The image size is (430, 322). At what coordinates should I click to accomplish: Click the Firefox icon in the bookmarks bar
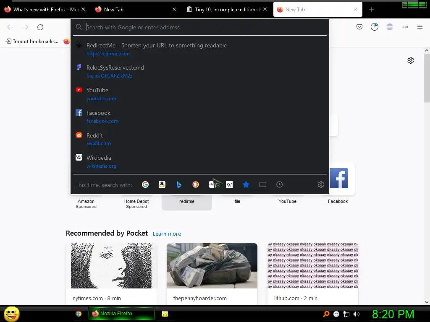tap(66, 42)
